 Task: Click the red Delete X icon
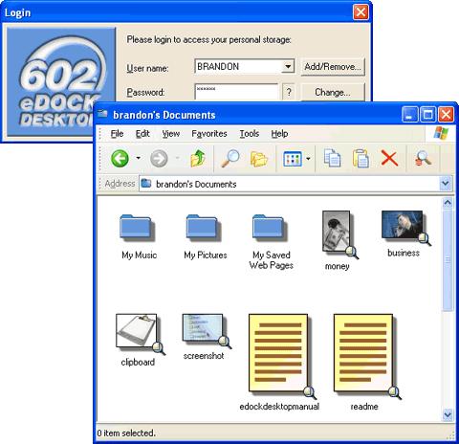point(389,159)
